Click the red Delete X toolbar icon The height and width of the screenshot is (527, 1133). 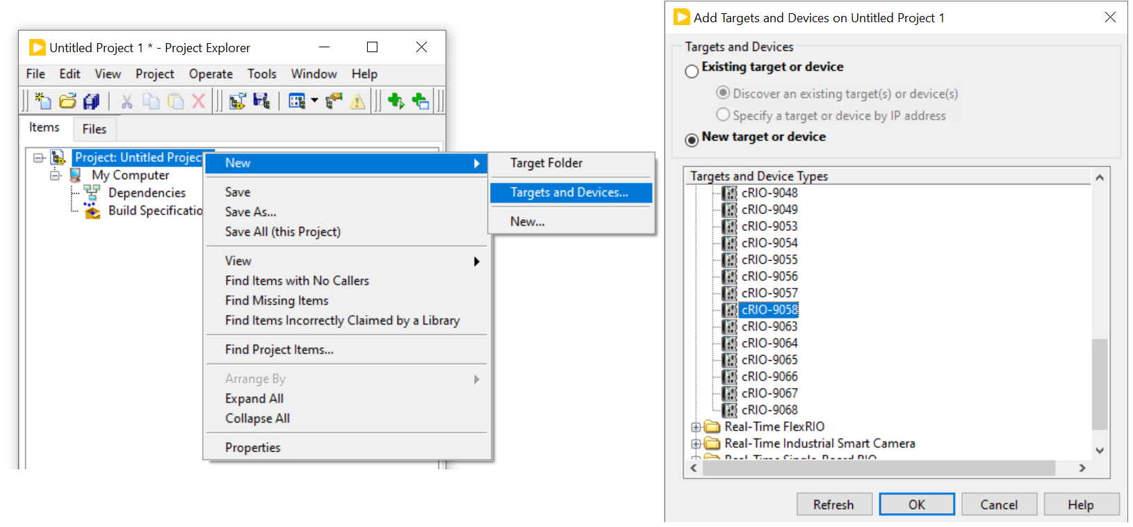point(199,102)
